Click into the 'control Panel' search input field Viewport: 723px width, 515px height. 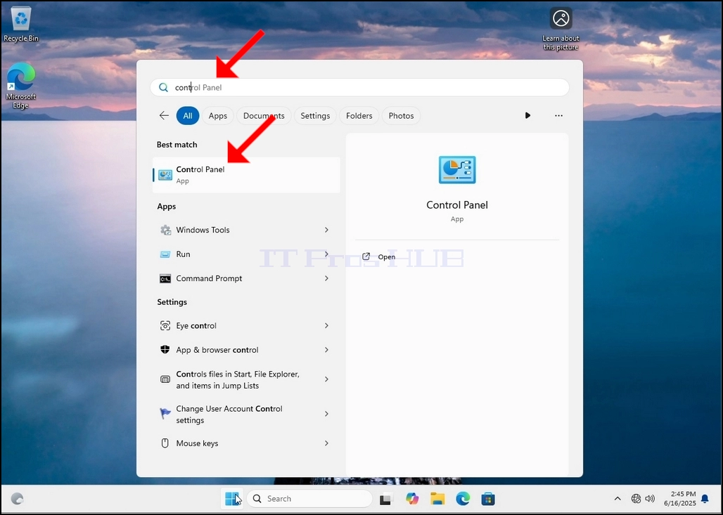click(x=359, y=88)
